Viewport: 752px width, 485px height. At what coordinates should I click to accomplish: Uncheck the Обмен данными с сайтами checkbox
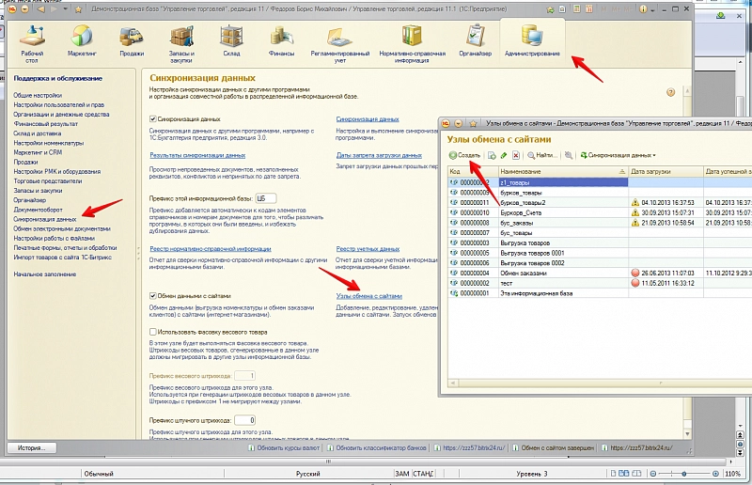tap(154, 296)
